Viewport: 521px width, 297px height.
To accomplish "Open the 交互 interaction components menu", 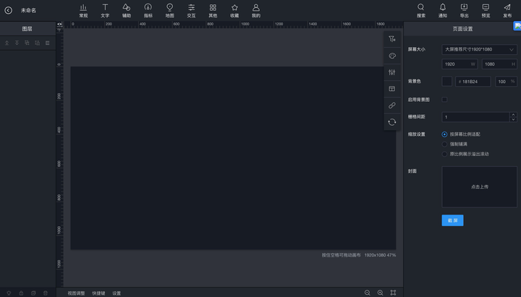I will click(191, 11).
